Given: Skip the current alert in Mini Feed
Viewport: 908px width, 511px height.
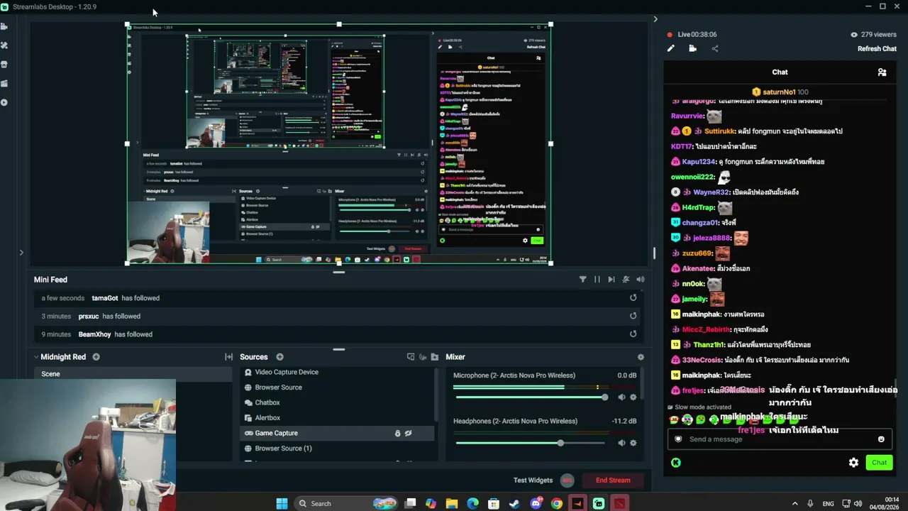Looking at the screenshot, I should click(x=611, y=280).
